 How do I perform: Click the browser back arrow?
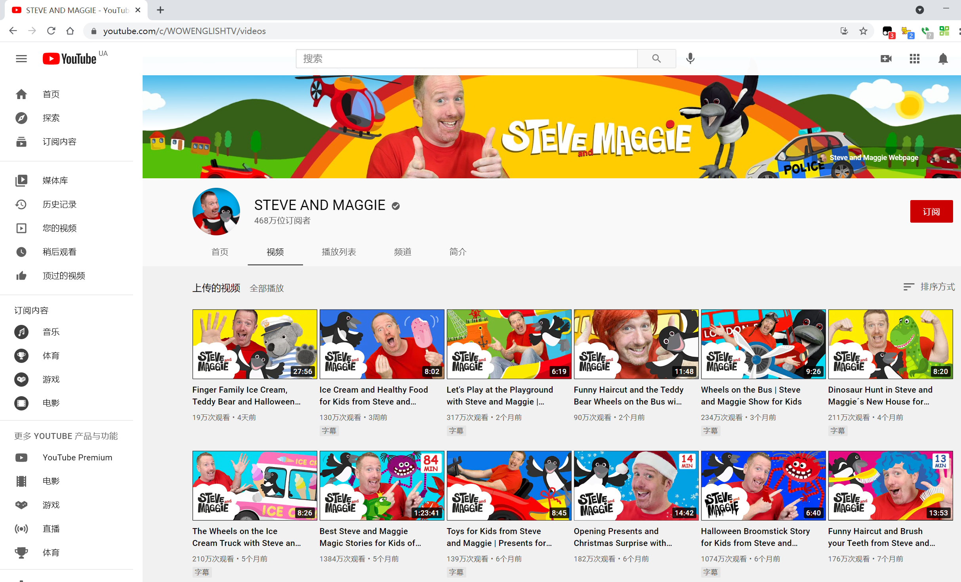(13, 31)
